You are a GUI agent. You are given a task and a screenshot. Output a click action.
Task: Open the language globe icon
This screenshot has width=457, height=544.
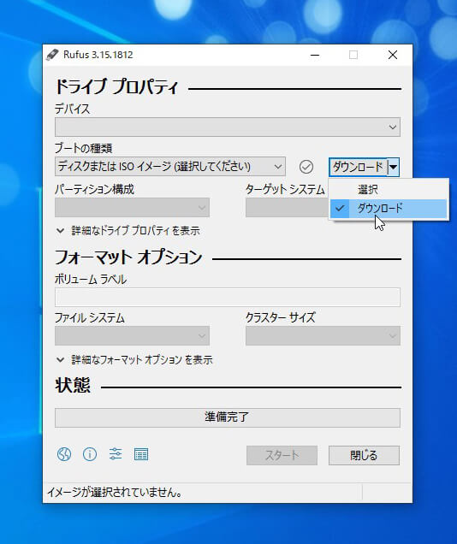click(64, 454)
